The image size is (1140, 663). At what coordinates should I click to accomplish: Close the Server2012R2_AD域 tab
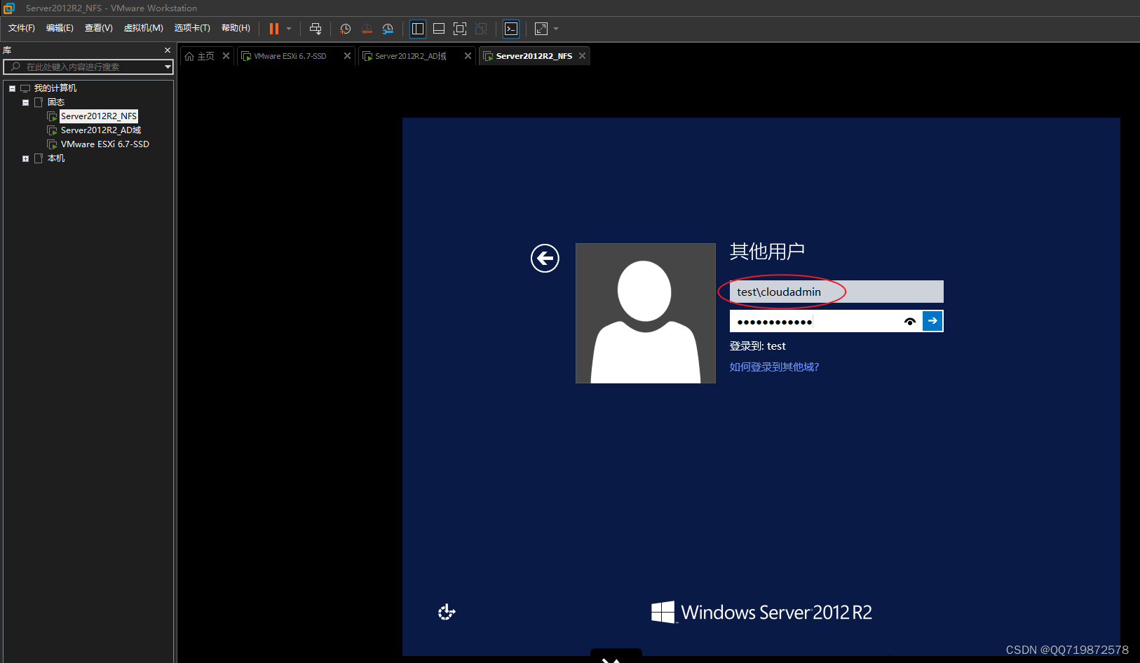(468, 56)
